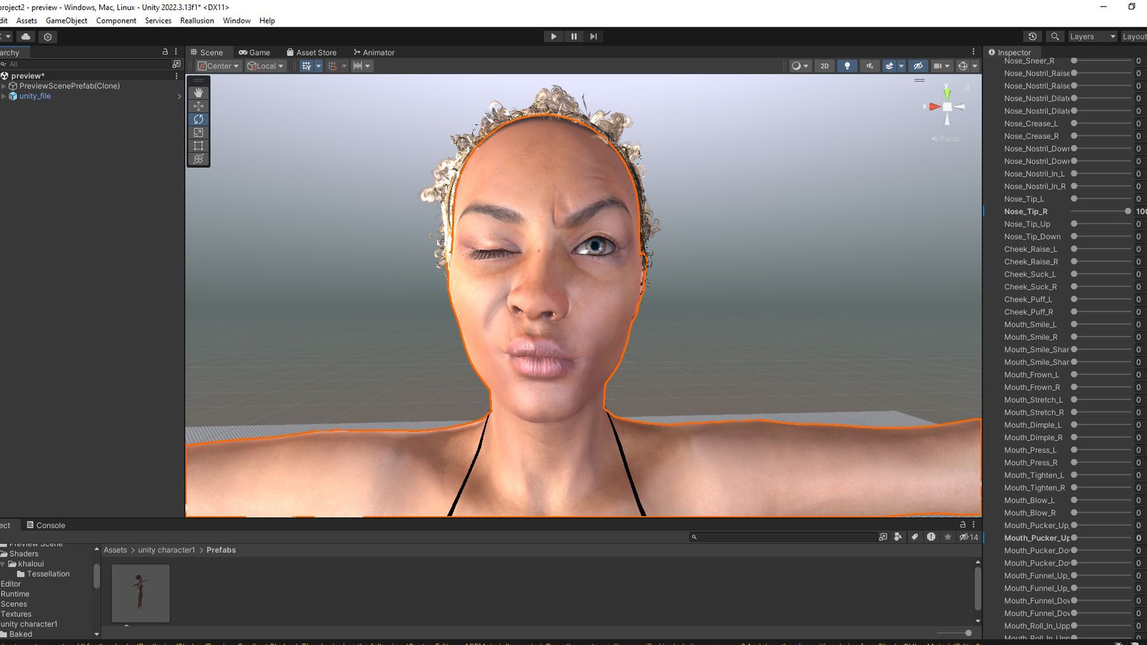This screenshot has width=1147, height=645.
Task: Open the Scene camera settings dropdown
Action: point(941,66)
